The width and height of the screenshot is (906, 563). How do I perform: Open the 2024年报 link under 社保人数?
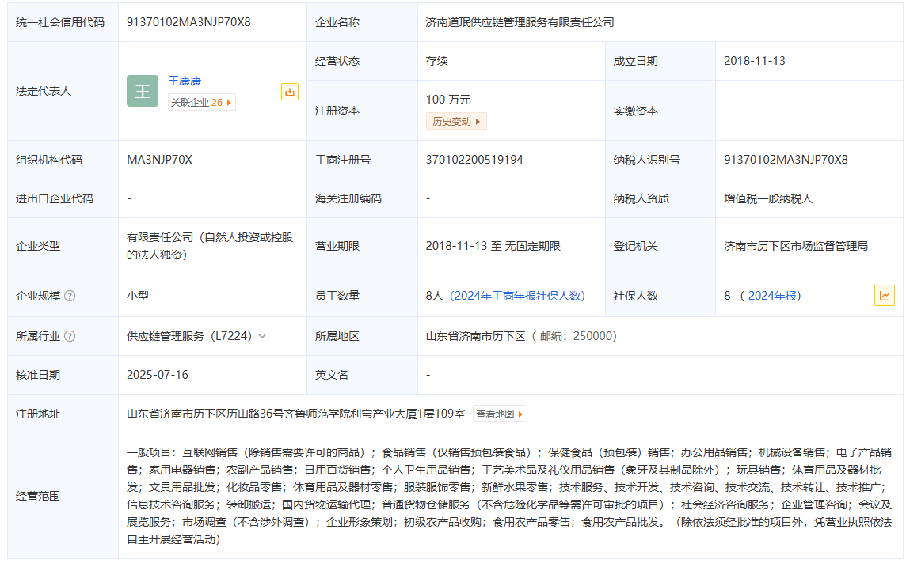[773, 296]
